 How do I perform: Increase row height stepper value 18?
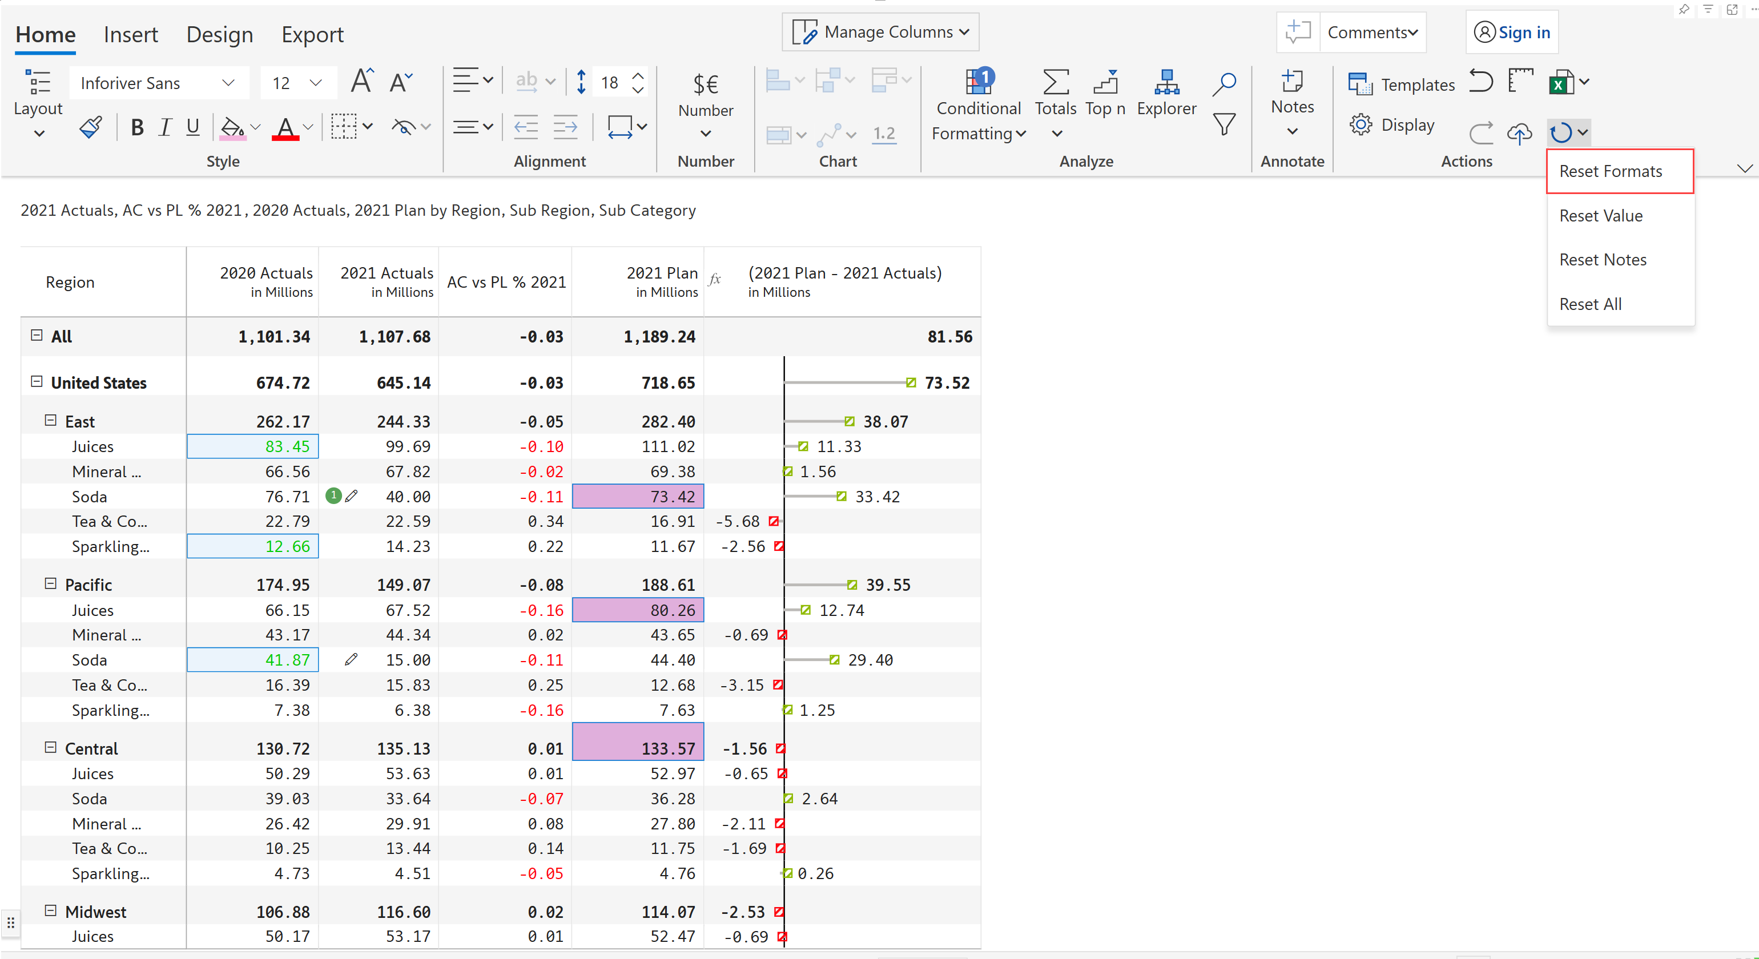(638, 76)
